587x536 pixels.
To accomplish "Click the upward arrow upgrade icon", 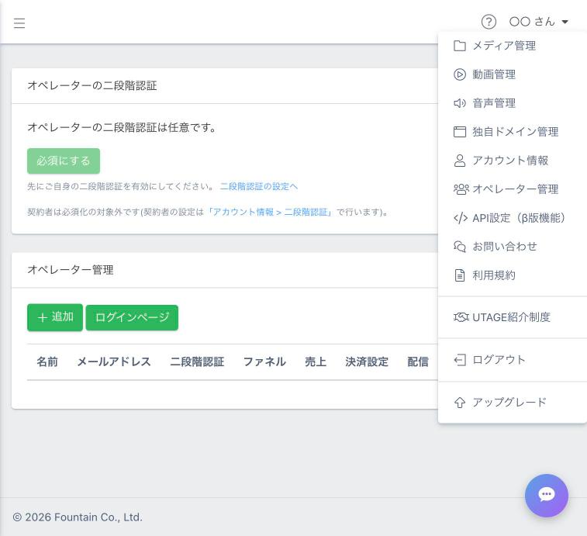I will click(460, 403).
